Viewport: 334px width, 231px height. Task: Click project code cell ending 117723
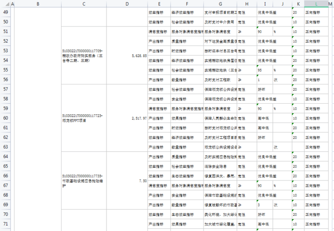coord(84,118)
